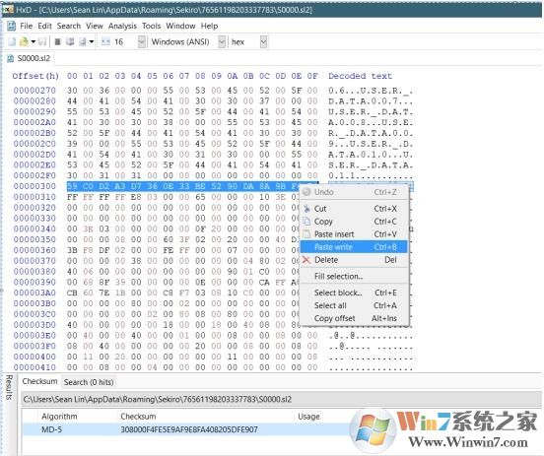
Task: Click the HxD app icon beside File menu
Action: (12, 26)
